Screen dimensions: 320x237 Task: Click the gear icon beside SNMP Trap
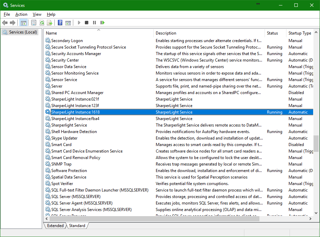click(48, 164)
